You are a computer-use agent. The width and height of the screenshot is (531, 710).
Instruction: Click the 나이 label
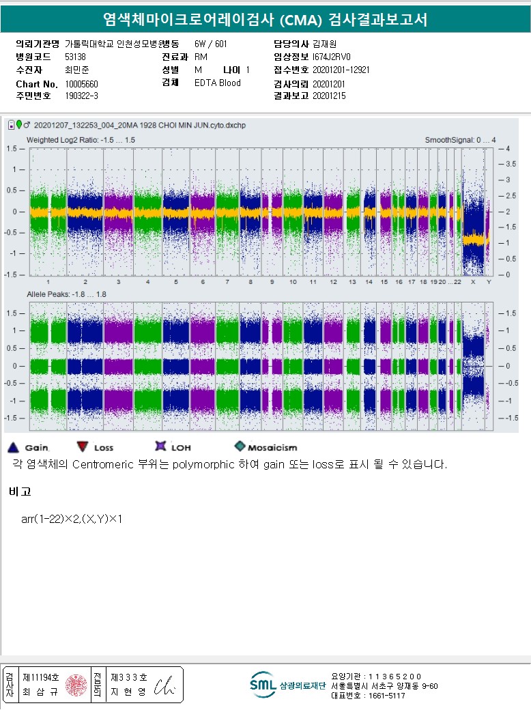tap(231, 70)
